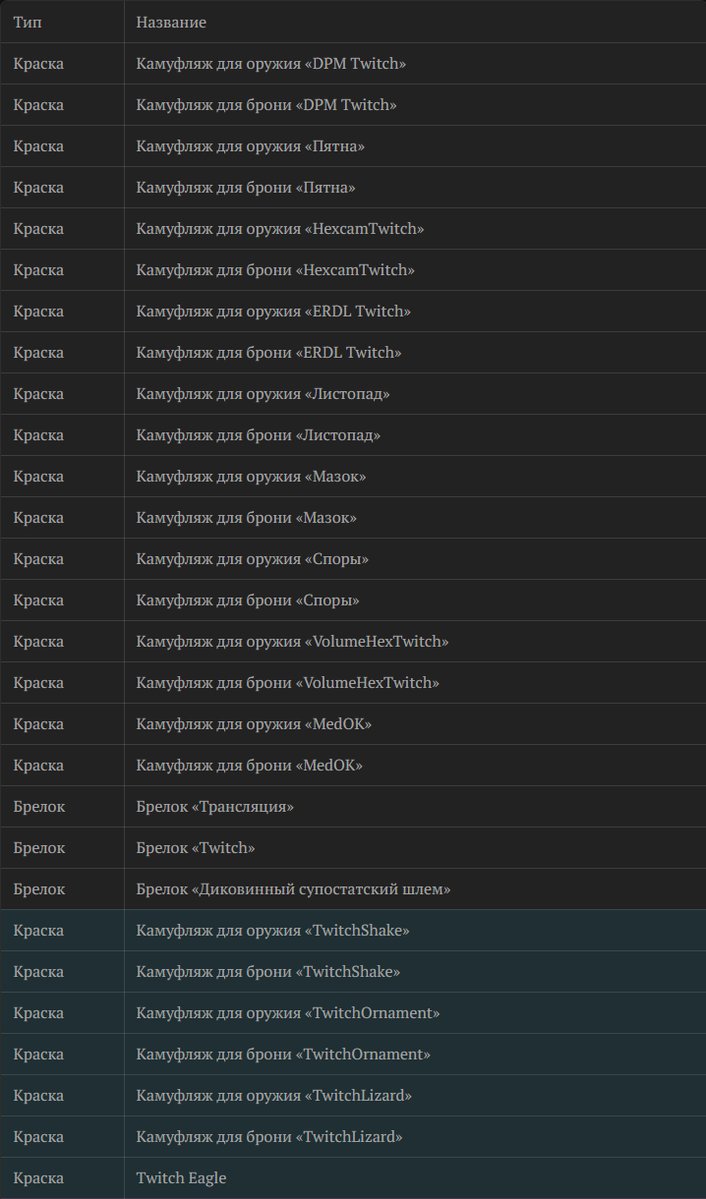
Task: Select «Камуфляж для оружия «HexcamTwitch»»
Action: pos(280,229)
